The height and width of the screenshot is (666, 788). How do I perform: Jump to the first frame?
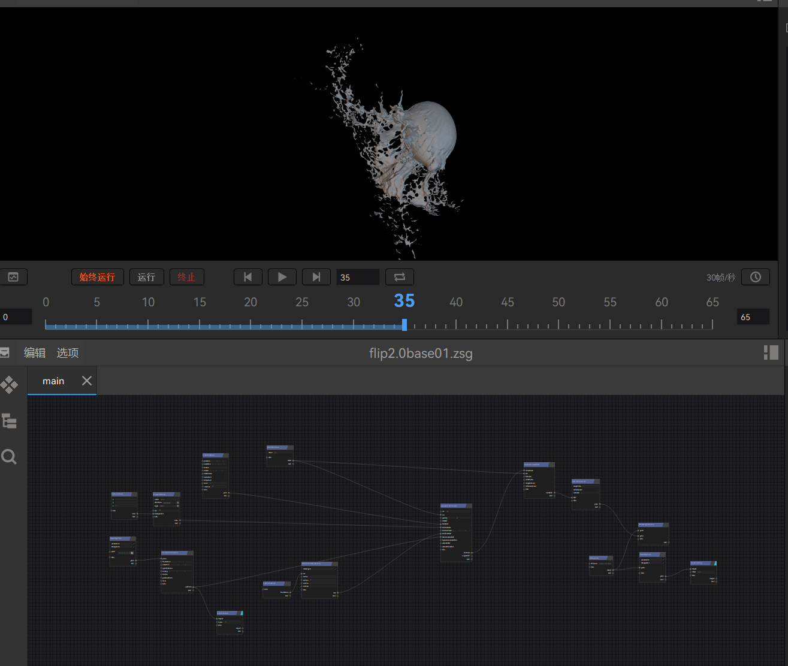247,277
